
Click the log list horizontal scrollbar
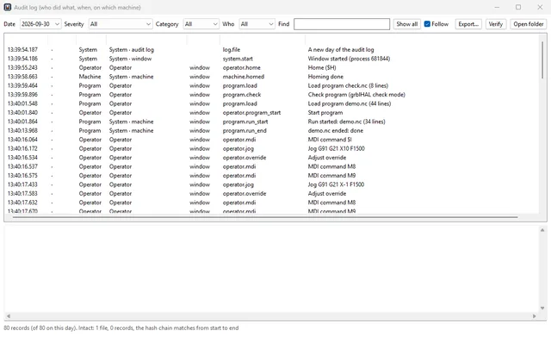[265, 217]
